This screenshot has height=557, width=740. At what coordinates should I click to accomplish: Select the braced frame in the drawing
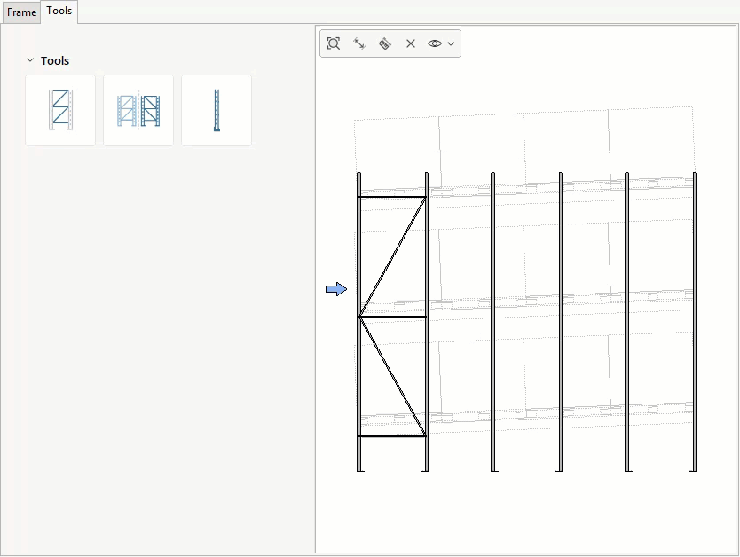[x=392, y=322]
